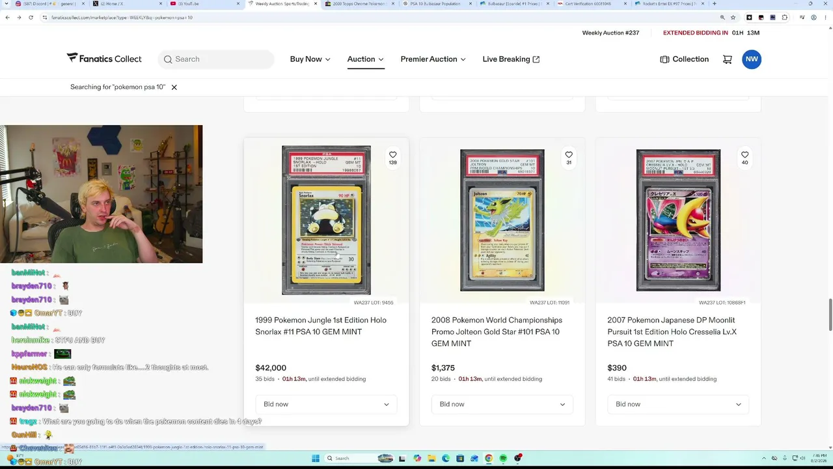Favorite the Snorlax listing with heart icon
The width and height of the screenshot is (833, 469).
tap(392, 155)
